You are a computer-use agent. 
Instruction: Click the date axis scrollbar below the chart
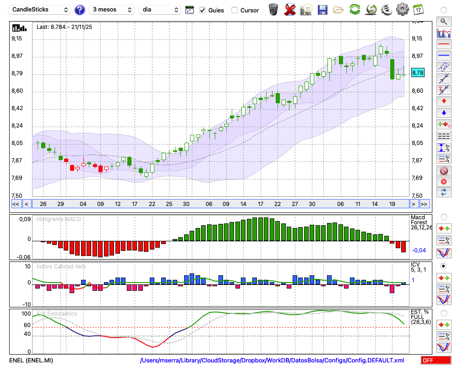(x=221, y=204)
